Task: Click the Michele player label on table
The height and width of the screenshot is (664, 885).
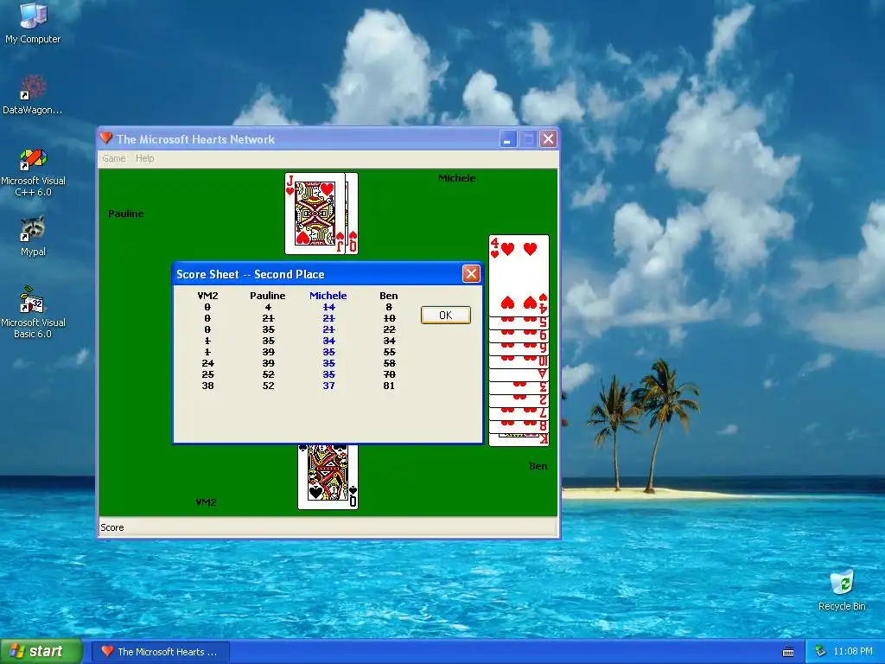Action: [x=456, y=178]
